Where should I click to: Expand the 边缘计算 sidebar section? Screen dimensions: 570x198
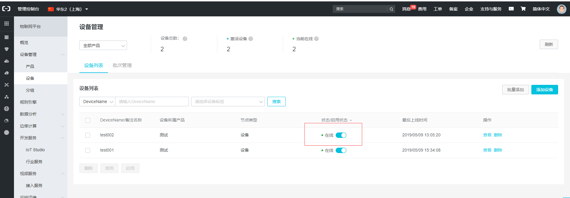[63, 126]
